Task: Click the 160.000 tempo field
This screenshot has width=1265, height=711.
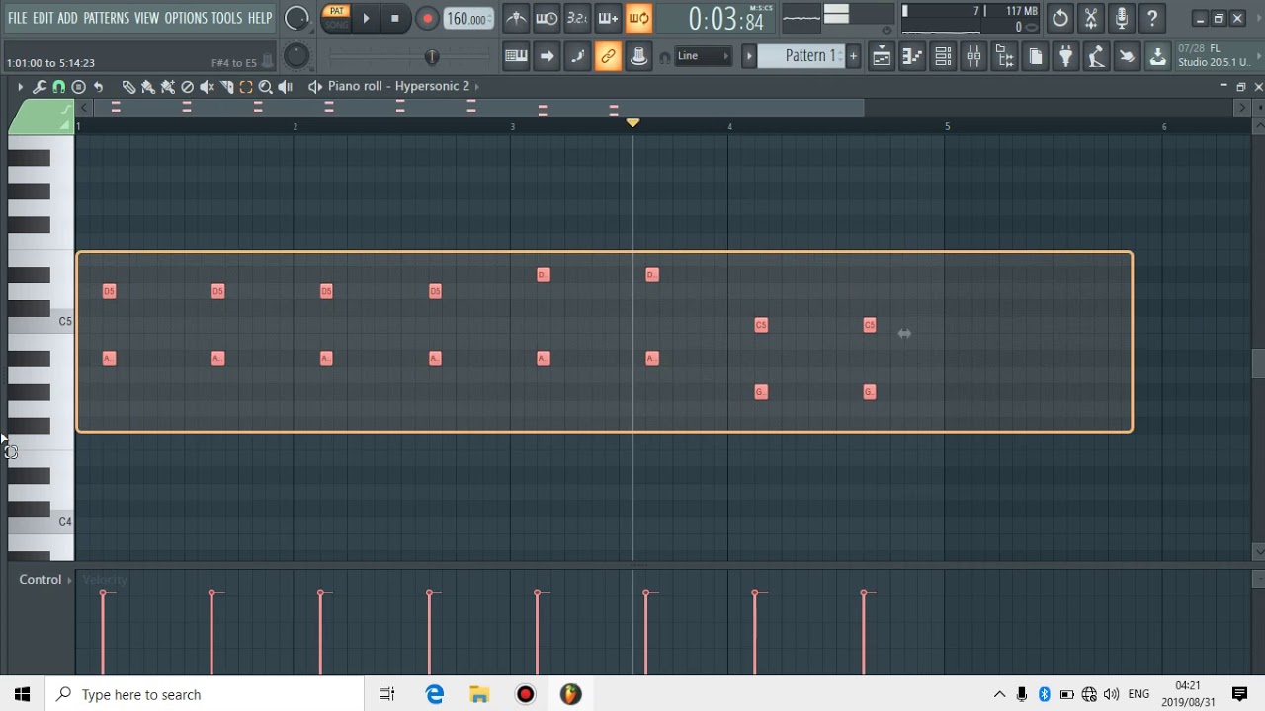Action: 466,19
